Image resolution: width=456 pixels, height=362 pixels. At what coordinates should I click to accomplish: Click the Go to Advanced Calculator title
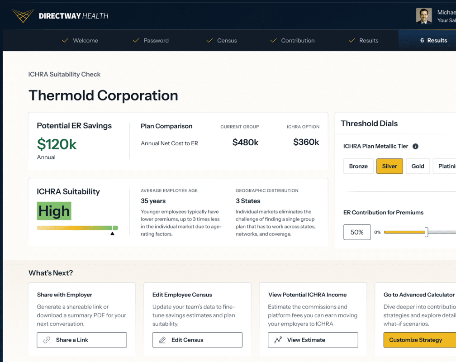click(x=419, y=295)
